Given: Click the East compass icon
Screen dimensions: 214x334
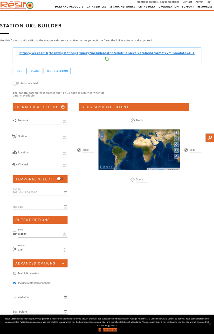Looking at the screenshot, I should [186, 150].
